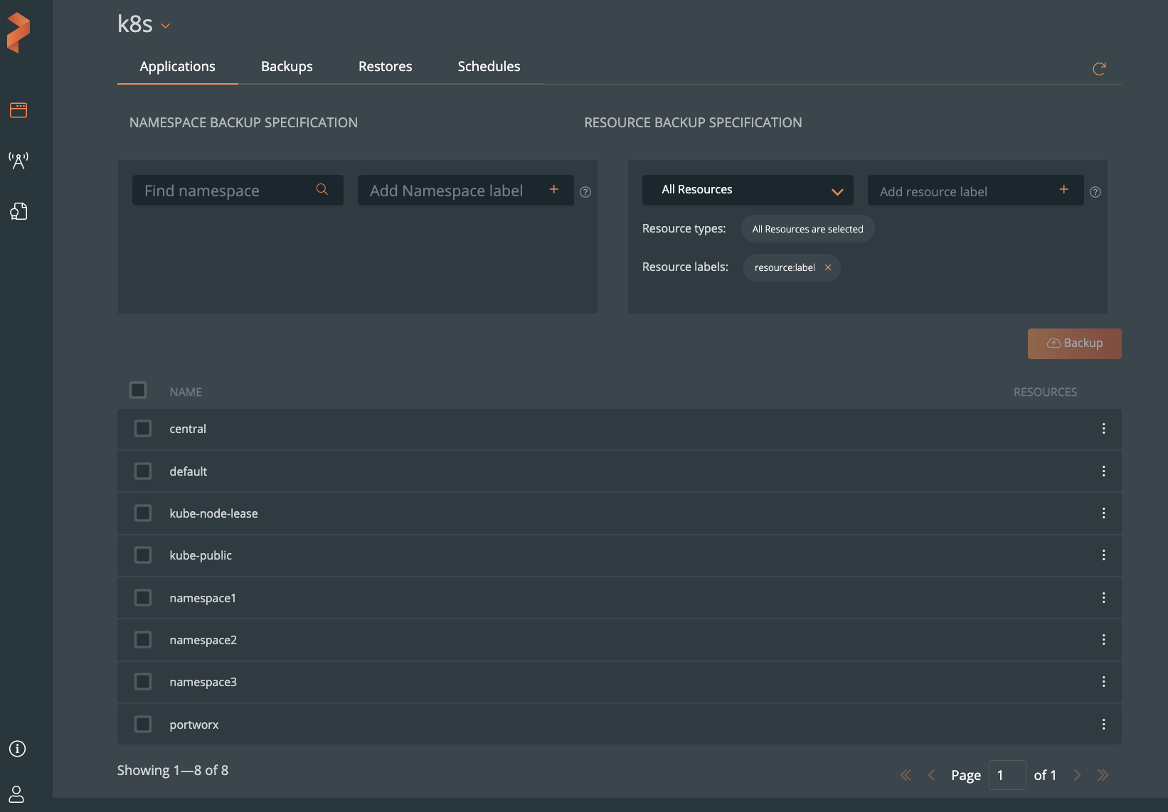Check the kube-public namespace box
Viewport: 1168px width, 812px height.
[143, 555]
